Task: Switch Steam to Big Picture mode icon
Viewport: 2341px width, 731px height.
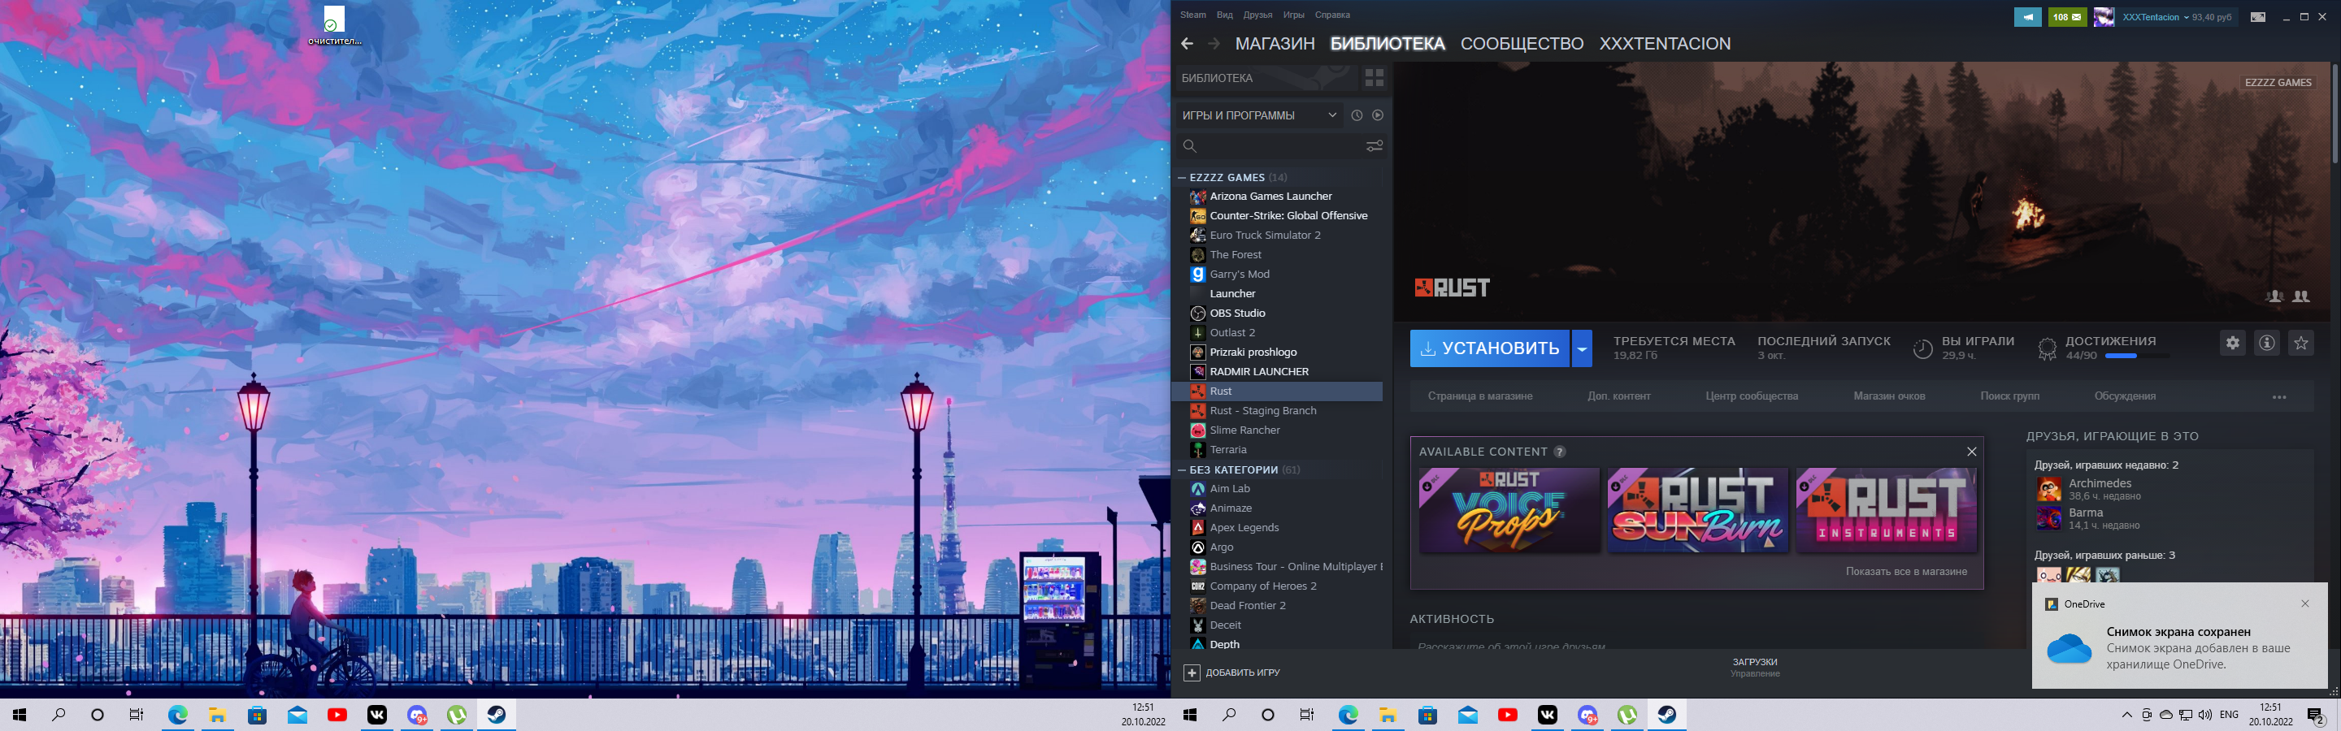Action: coord(2257,16)
